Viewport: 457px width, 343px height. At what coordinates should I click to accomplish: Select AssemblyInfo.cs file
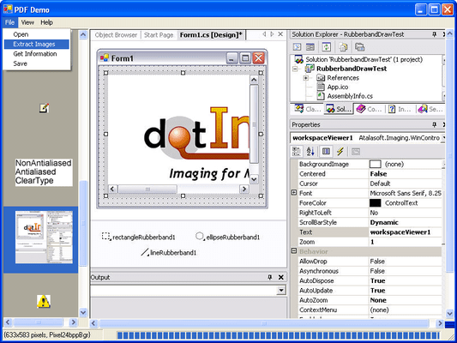coord(345,96)
